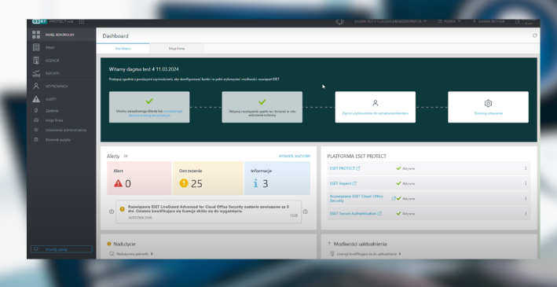Click external link icon beside ESET Secure Authentication
Image resolution: width=557 pixels, height=287 pixels.
coord(379,214)
